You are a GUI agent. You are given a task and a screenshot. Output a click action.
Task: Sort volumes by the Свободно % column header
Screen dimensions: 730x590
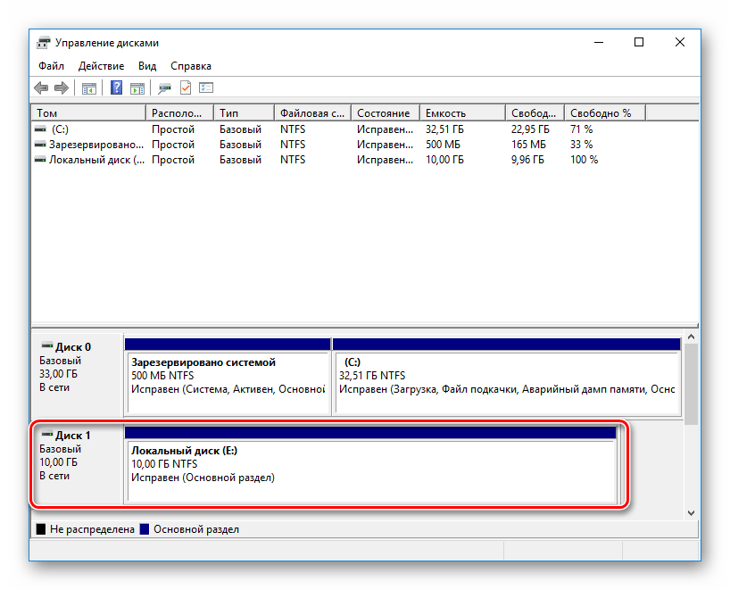[x=603, y=112]
